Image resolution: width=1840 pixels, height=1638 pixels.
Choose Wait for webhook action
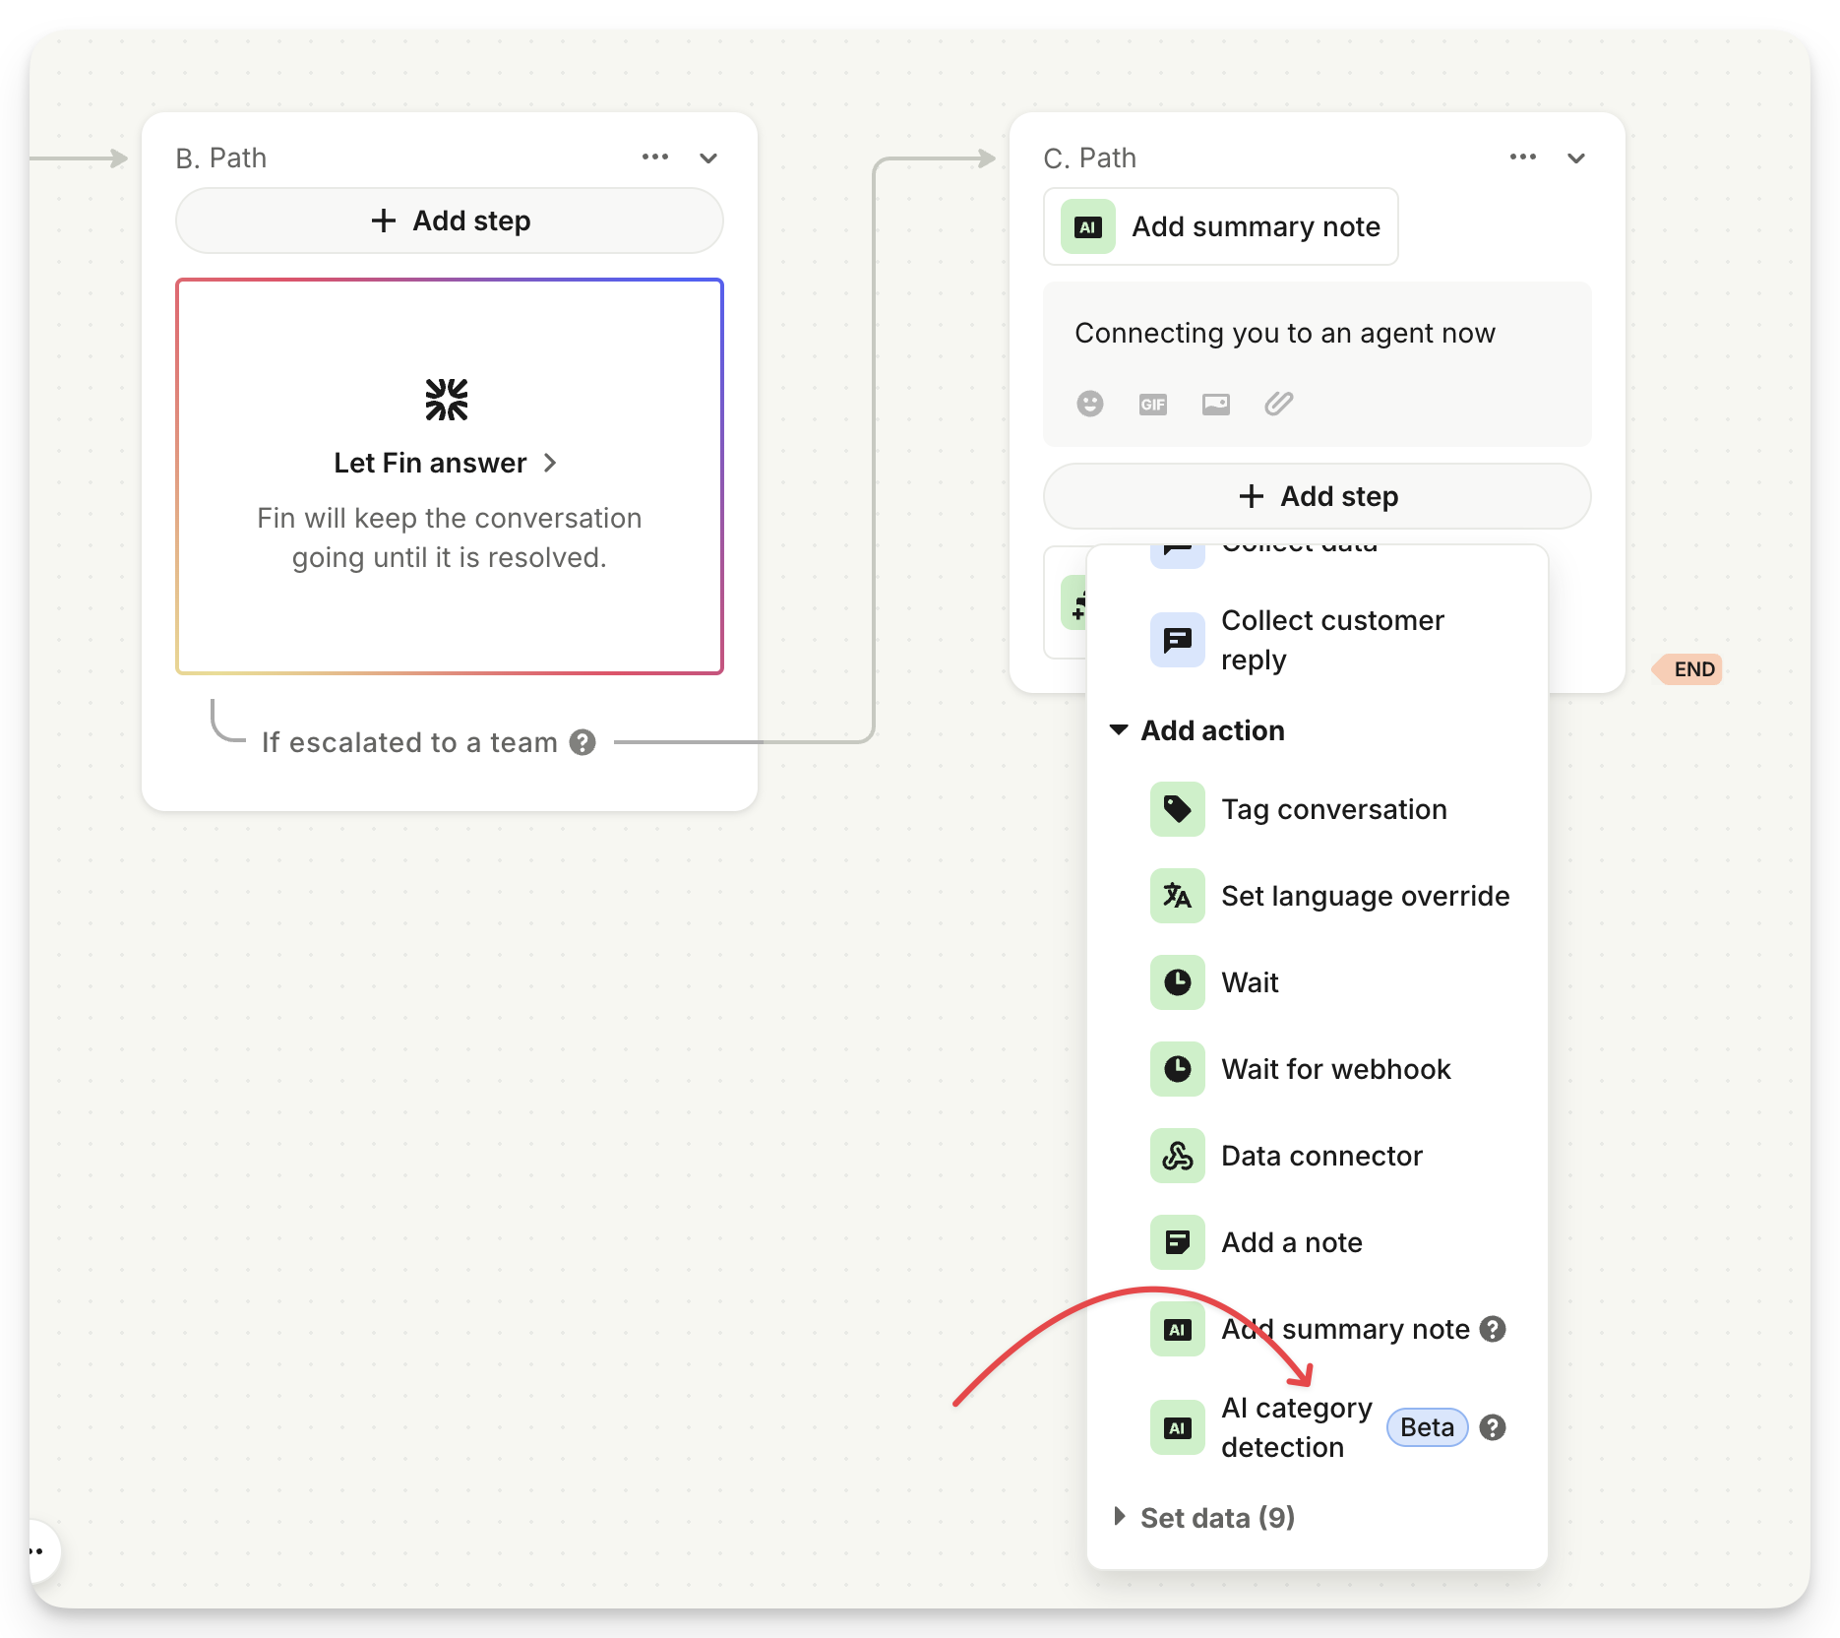pyautogui.click(x=1335, y=1069)
